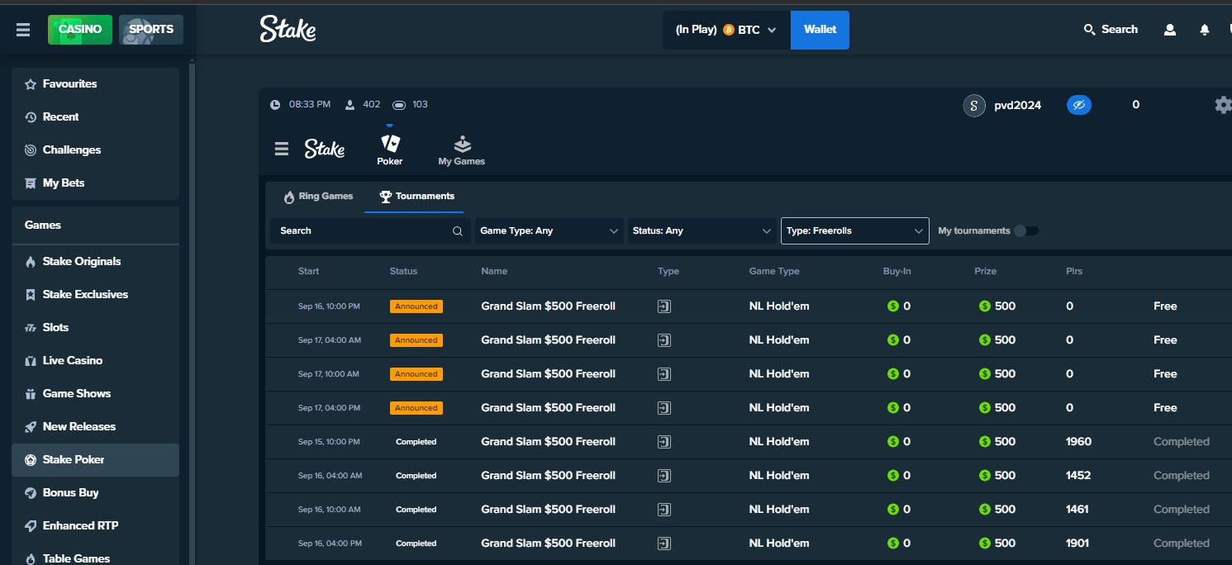Toggle the balance visibility eye button

(1079, 105)
